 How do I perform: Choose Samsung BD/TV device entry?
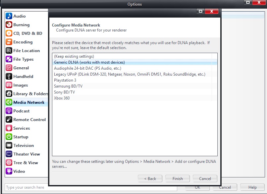(68, 86)
